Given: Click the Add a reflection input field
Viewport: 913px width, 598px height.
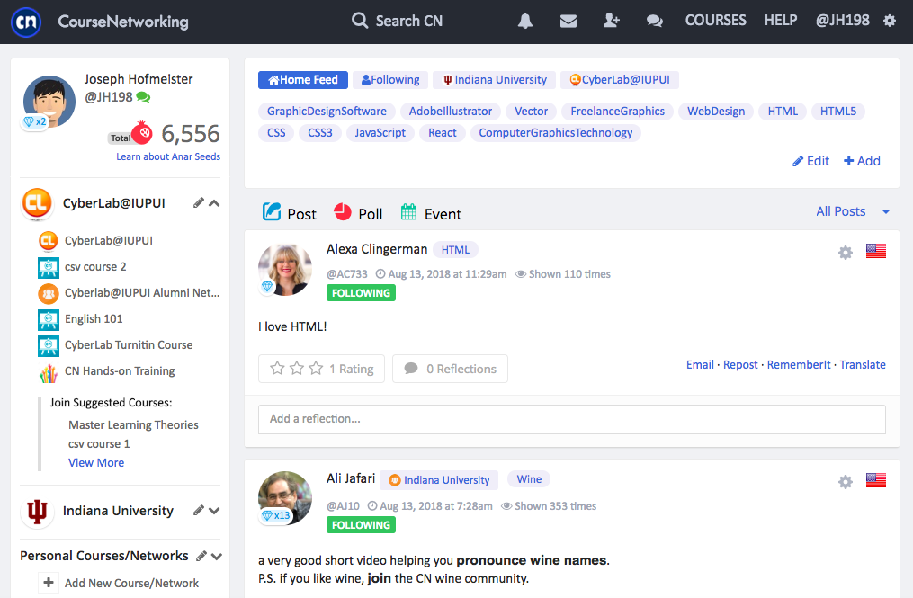Looking at the screenshot, I should click(572, 419).
